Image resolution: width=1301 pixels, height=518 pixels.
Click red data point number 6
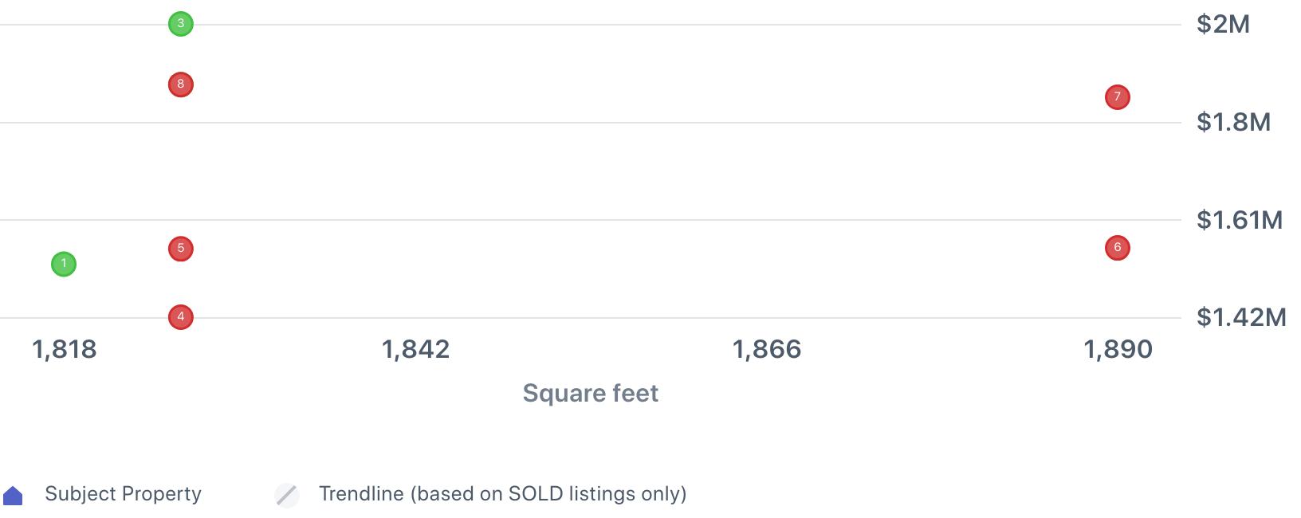pos(1118,248)
